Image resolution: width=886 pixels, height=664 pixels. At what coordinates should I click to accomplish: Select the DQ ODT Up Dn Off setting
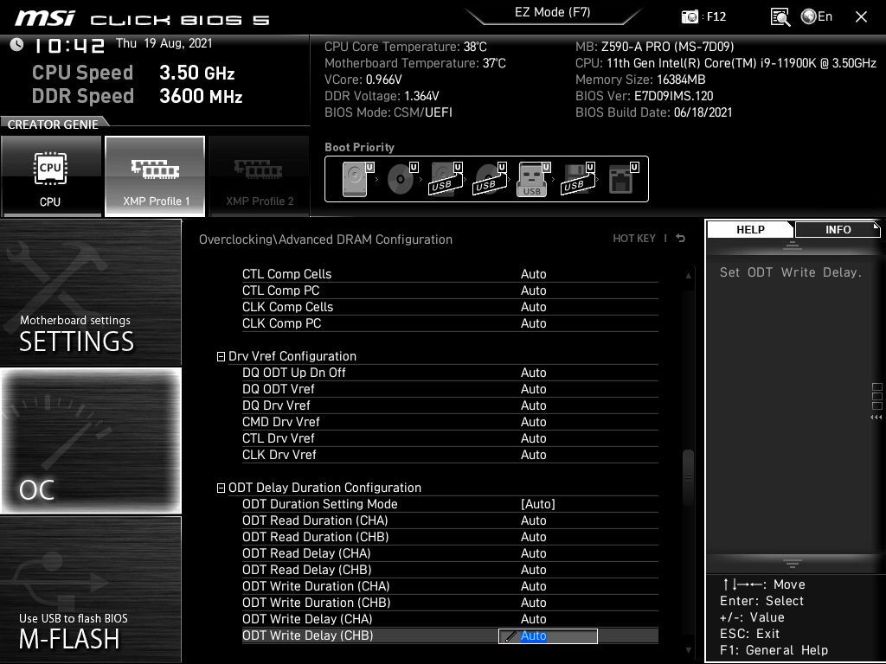coord(450,373)
